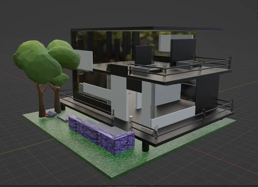Select the white low wall on lower deck
The width and height of the screenshot is (258, 187).
coord(172,117)
